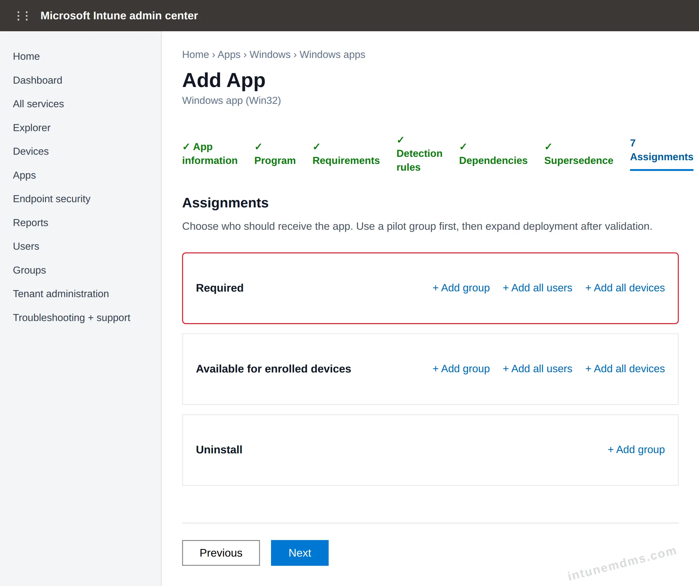The height and width of the screenshot is (586, 699).
Task: Click the Apps breadcrumb link
Action: click(229, 55)
